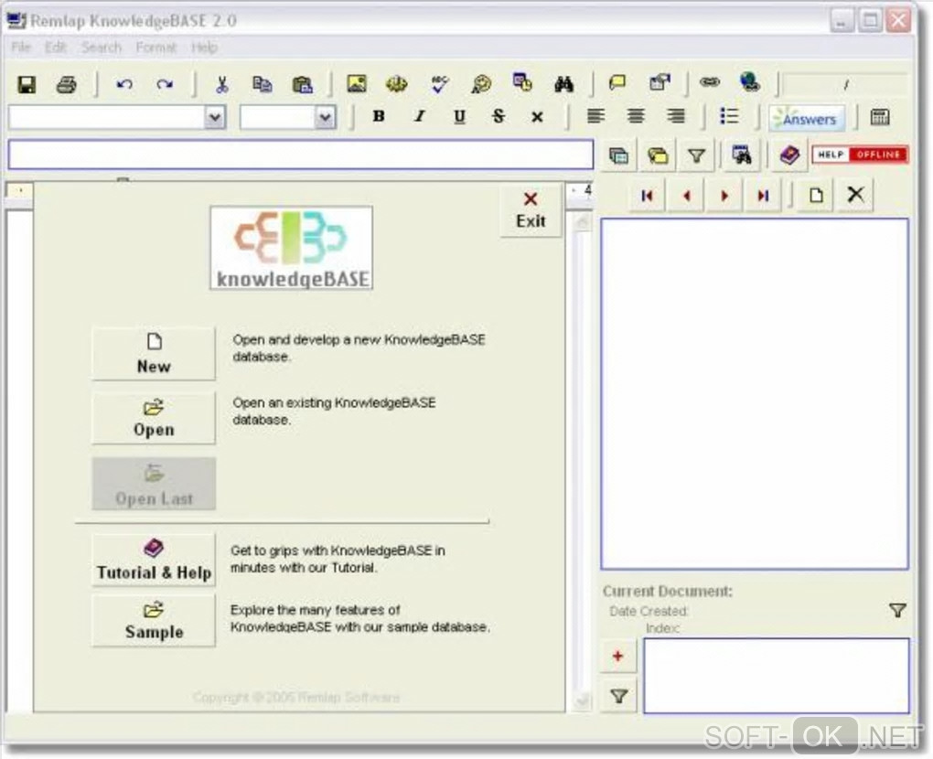Click the filter funnel beside search field
Image resolution: width=933 pixels, height=759 pixels.
[696, 155]
